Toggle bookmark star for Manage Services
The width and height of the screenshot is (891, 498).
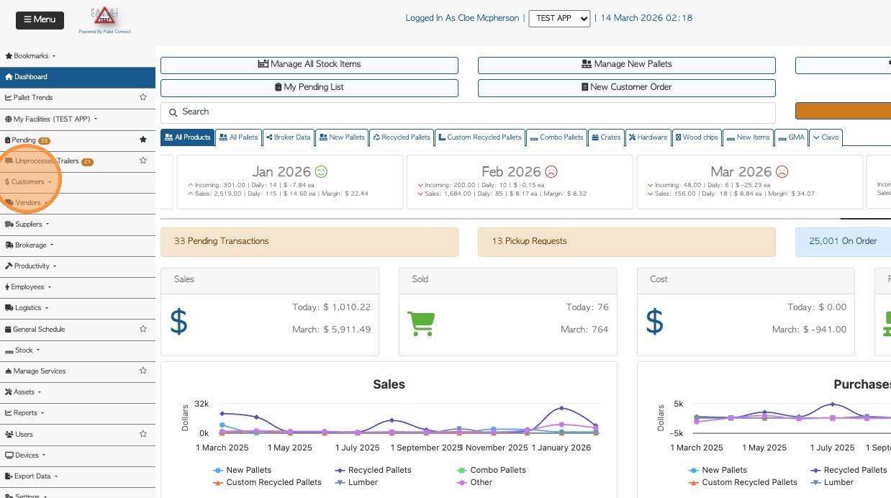coord(143,371)
